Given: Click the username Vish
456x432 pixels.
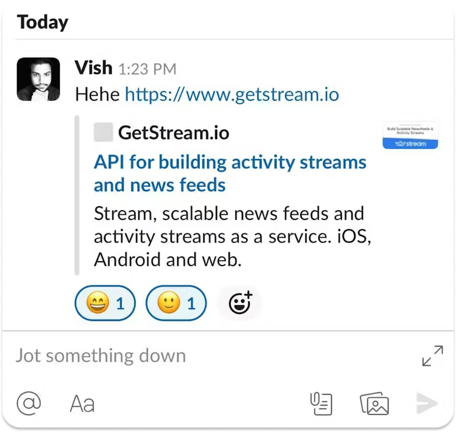Looking at the screenshot, I should 94,68.
